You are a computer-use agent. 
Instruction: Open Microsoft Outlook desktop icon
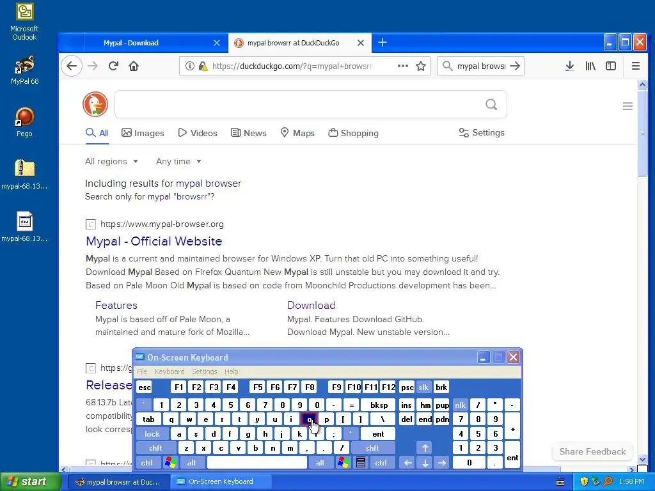click(24, 22)
